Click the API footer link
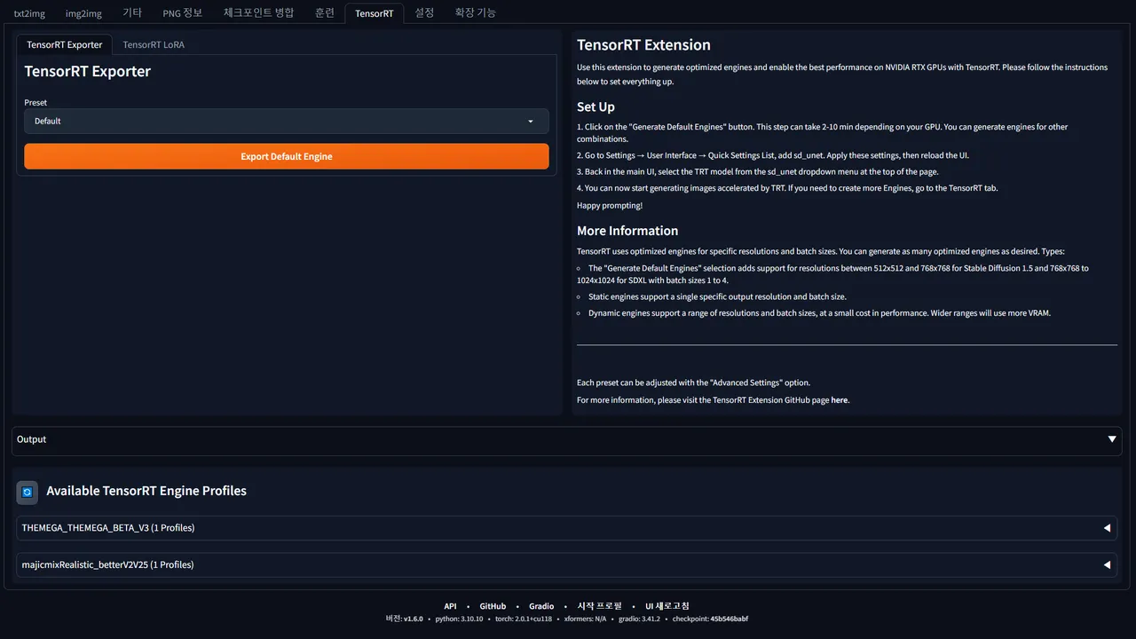Viewport: 1136px width, 639px height. point(450,606)
